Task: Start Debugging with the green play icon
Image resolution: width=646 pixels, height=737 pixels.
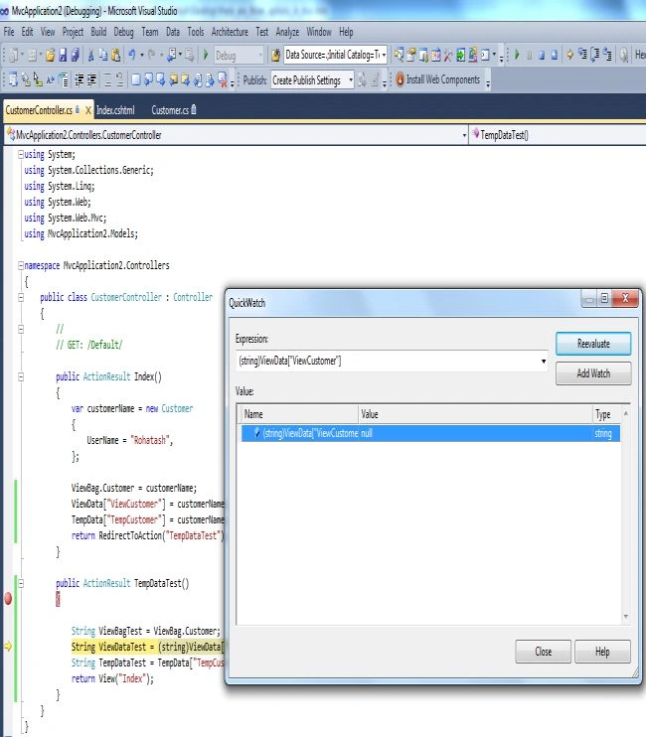Action: pos(206,55)
